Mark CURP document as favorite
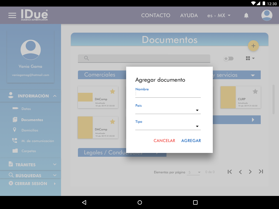 click(x=255, y=91)
